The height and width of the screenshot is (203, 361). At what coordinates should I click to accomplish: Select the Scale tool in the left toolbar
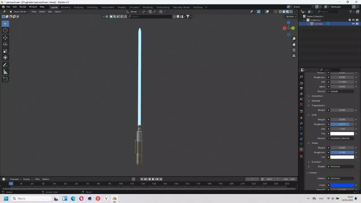5,51
